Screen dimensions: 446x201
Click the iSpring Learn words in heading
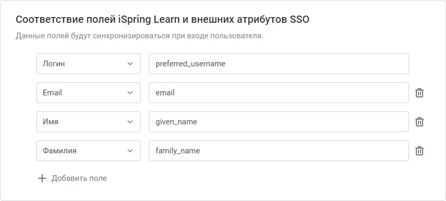point(149,20)
